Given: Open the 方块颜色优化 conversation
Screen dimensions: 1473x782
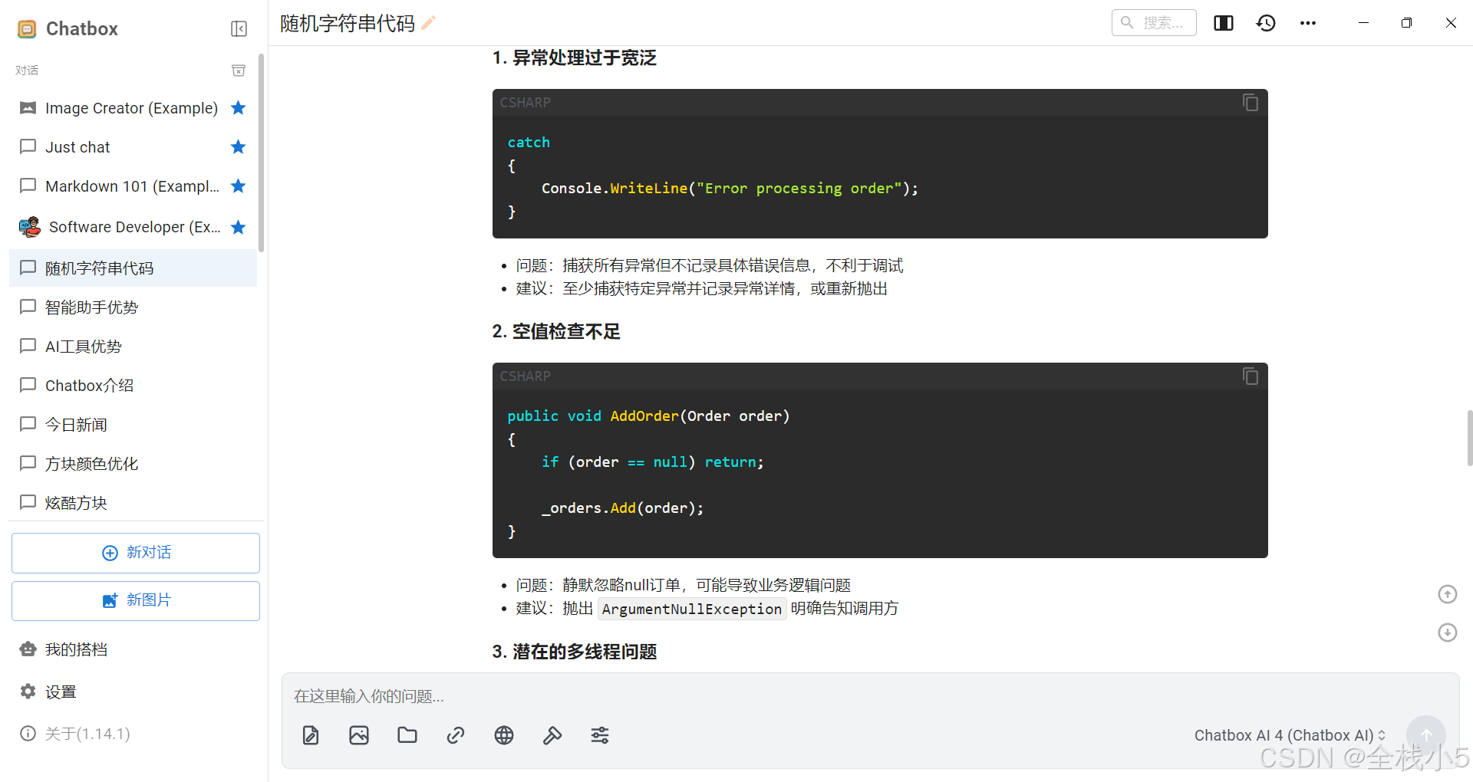Looking at the screenshot, I should [133, 463].
